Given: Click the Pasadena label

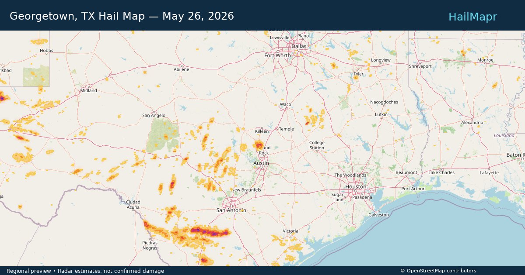Looking at the screenshot, I should pyautogui.click(x=363, y=197).
